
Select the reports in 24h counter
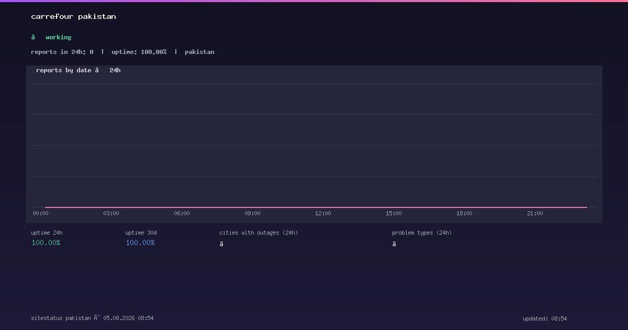(x=62, y=52)
